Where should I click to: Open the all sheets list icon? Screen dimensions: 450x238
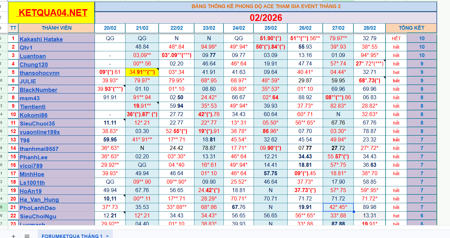[27, 236]
